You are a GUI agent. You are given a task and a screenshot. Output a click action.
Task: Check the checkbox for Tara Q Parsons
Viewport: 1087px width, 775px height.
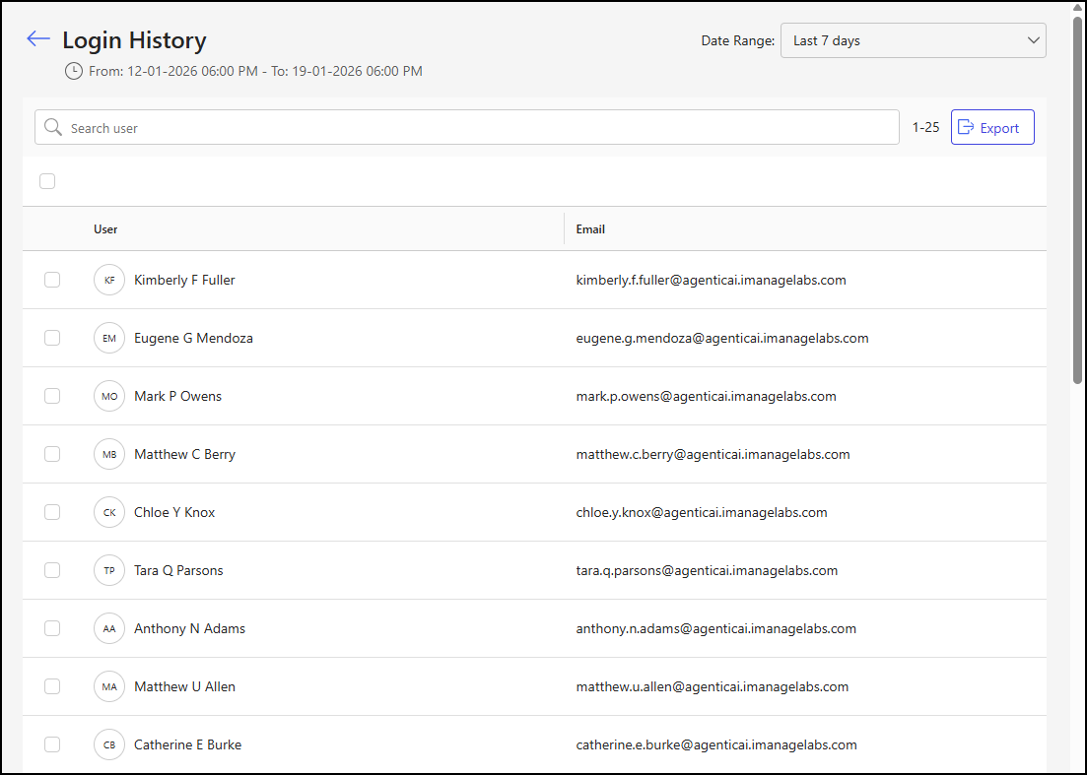[52, 570]
